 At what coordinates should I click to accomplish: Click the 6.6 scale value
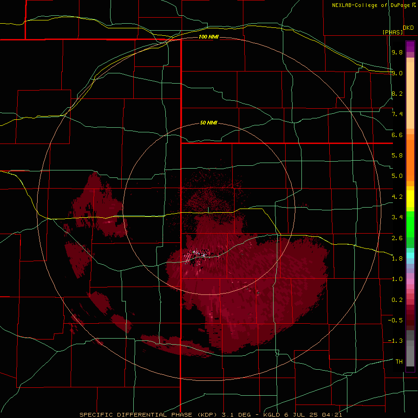point(397,135)
